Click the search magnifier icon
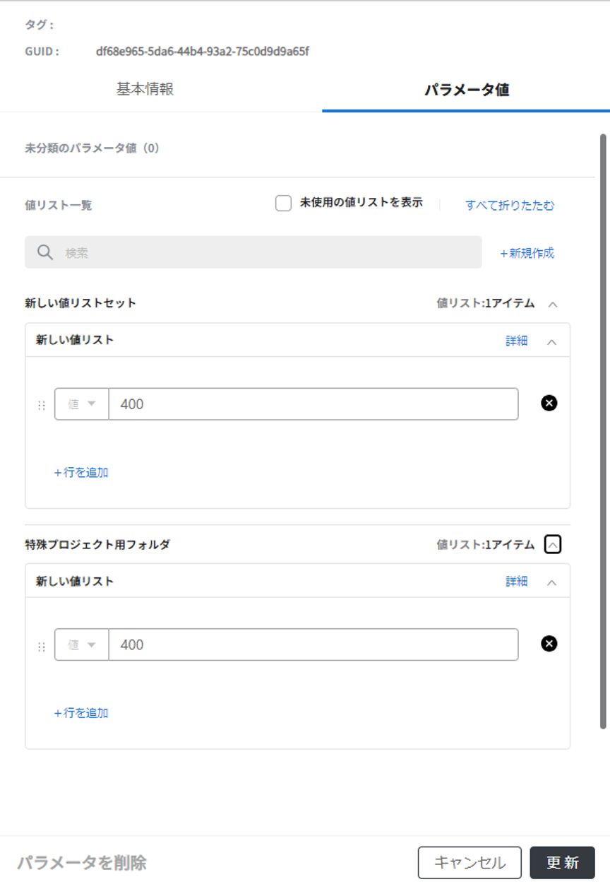The height and width of the screenshot is (889, 610). click(x=45, y=252)
